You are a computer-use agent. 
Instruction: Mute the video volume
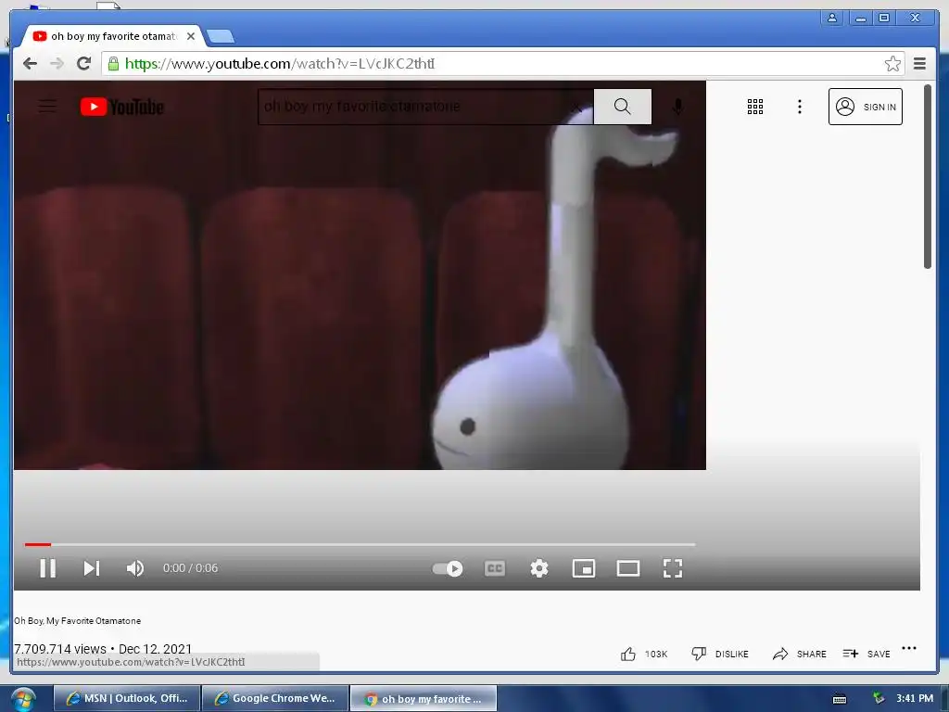[x=135, y=568]
